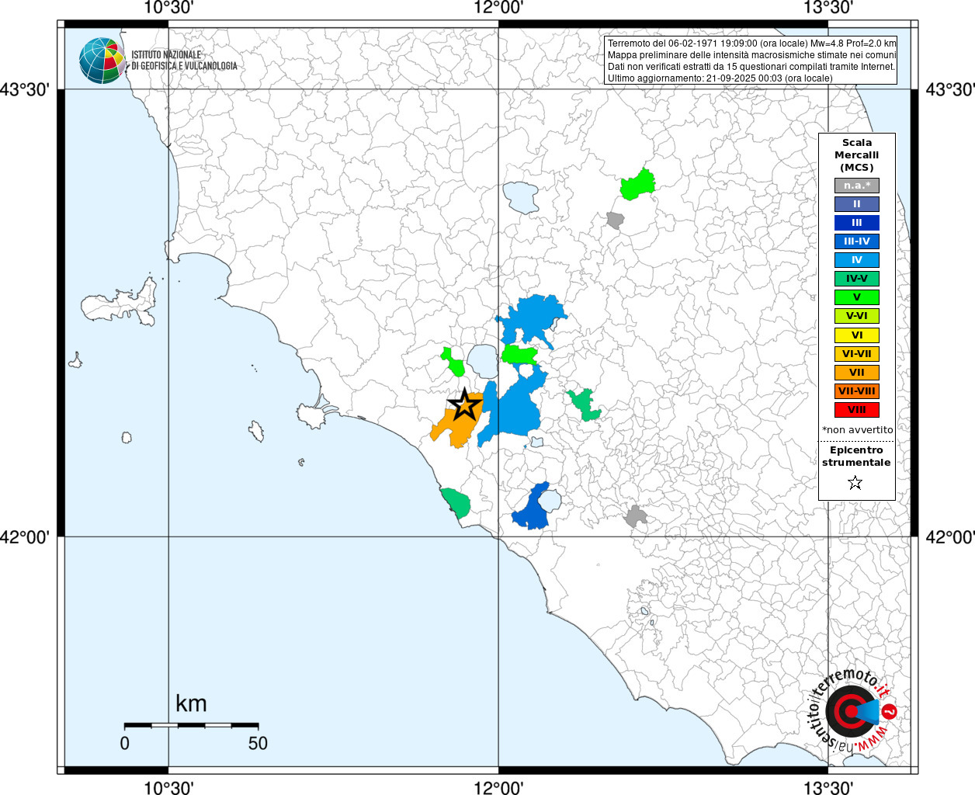
Task: Select the VII-VIII intensity legend swatch
Action: (x=857, y=391)
